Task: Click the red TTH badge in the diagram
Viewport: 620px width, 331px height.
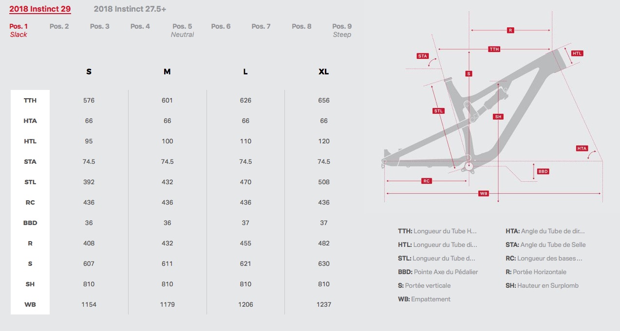Action: click(494, 49)
